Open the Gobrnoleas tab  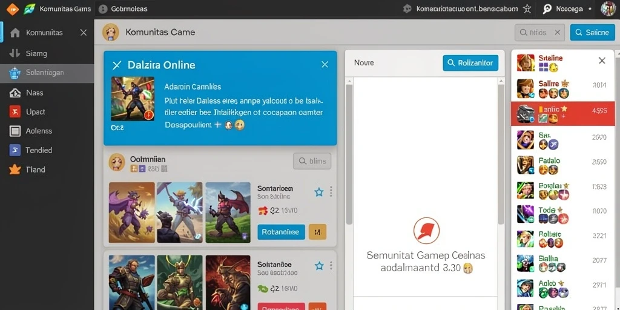[x=124, y=8]
